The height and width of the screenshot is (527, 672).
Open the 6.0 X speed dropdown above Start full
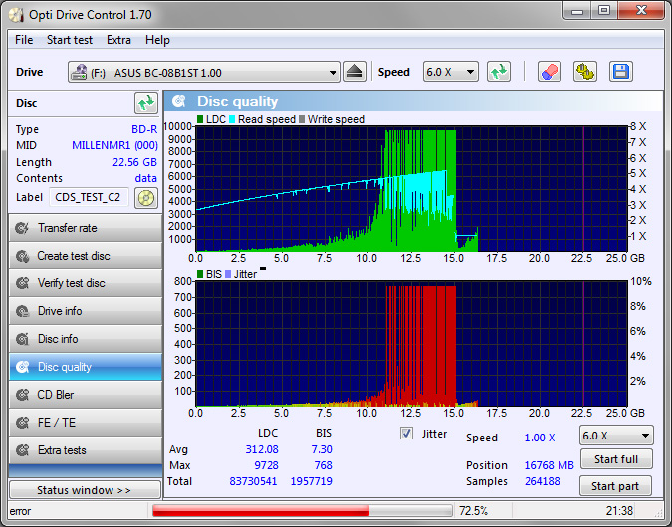(x=616, y=436)
